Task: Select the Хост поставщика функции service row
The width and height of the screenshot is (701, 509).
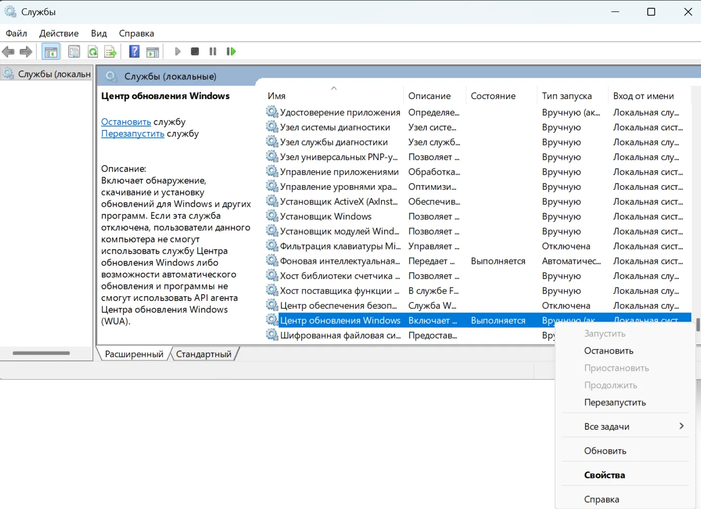Action: [x=478, y=290]
